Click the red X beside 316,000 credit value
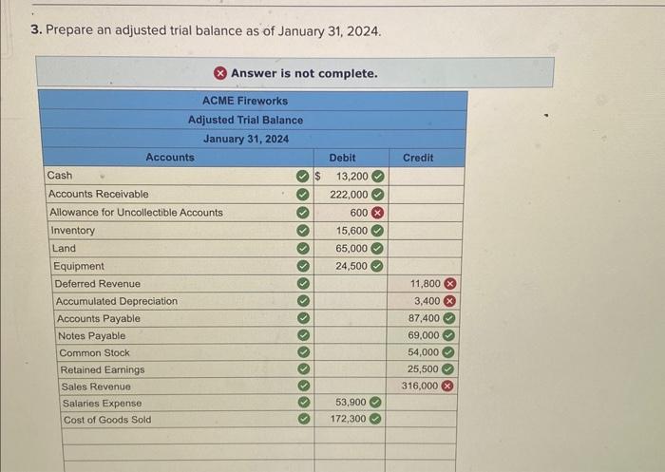This screenshot has width=665, height=472. click(447, 386)
